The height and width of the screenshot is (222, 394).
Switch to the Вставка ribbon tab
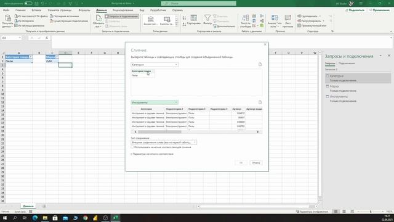tap(36, 10)
